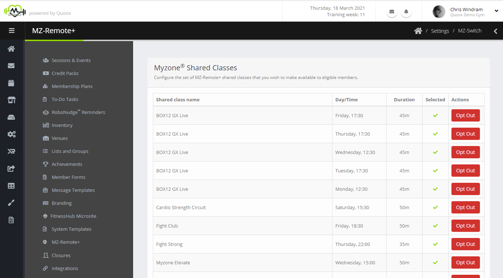The width and height of the screenshot is (503, 278).
Task: Expand the Chris Windram user dropdown
Action: tap(496, 11)
